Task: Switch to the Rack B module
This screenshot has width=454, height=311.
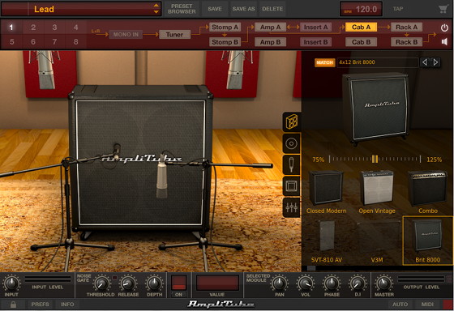Action: coord(406,42)
